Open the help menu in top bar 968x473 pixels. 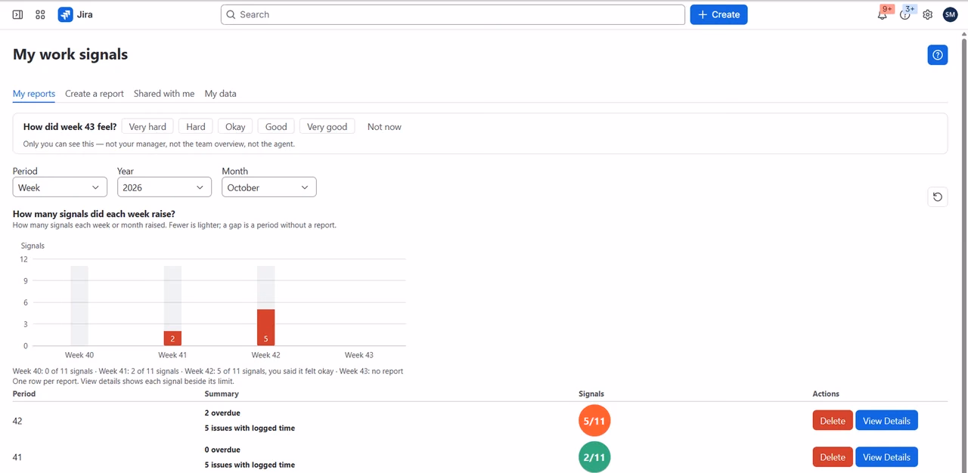pos(905,14)
